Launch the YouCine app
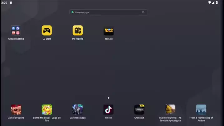Image resolution: width=224 pixels, height=126 pixels. point(109,31)
